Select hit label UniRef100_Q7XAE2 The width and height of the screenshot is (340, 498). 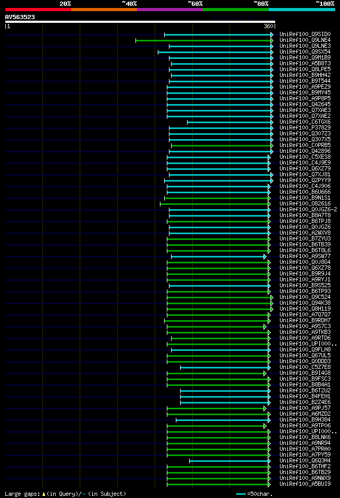point(305,116)
